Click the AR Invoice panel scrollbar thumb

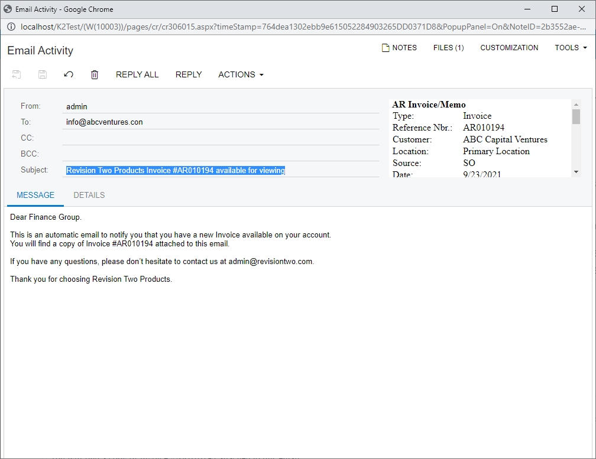[576, 116]
